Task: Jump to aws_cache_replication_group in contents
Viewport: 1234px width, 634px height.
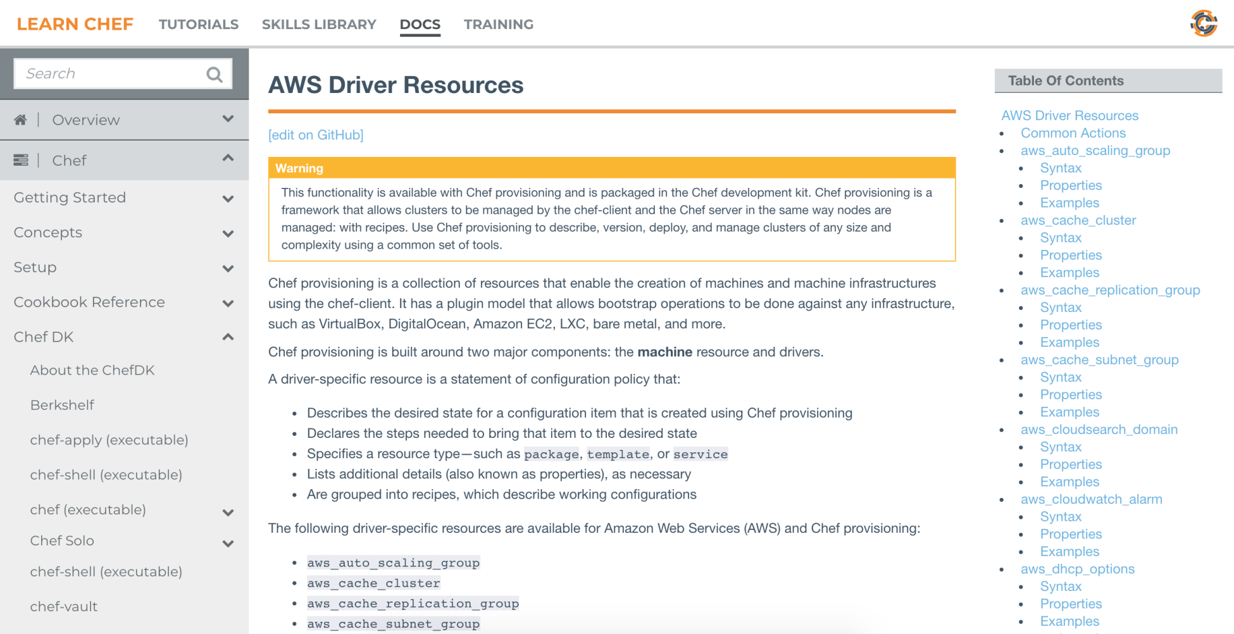Action: 1110,290
